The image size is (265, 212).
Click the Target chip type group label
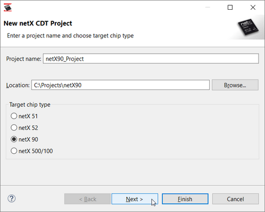point(30,105)
